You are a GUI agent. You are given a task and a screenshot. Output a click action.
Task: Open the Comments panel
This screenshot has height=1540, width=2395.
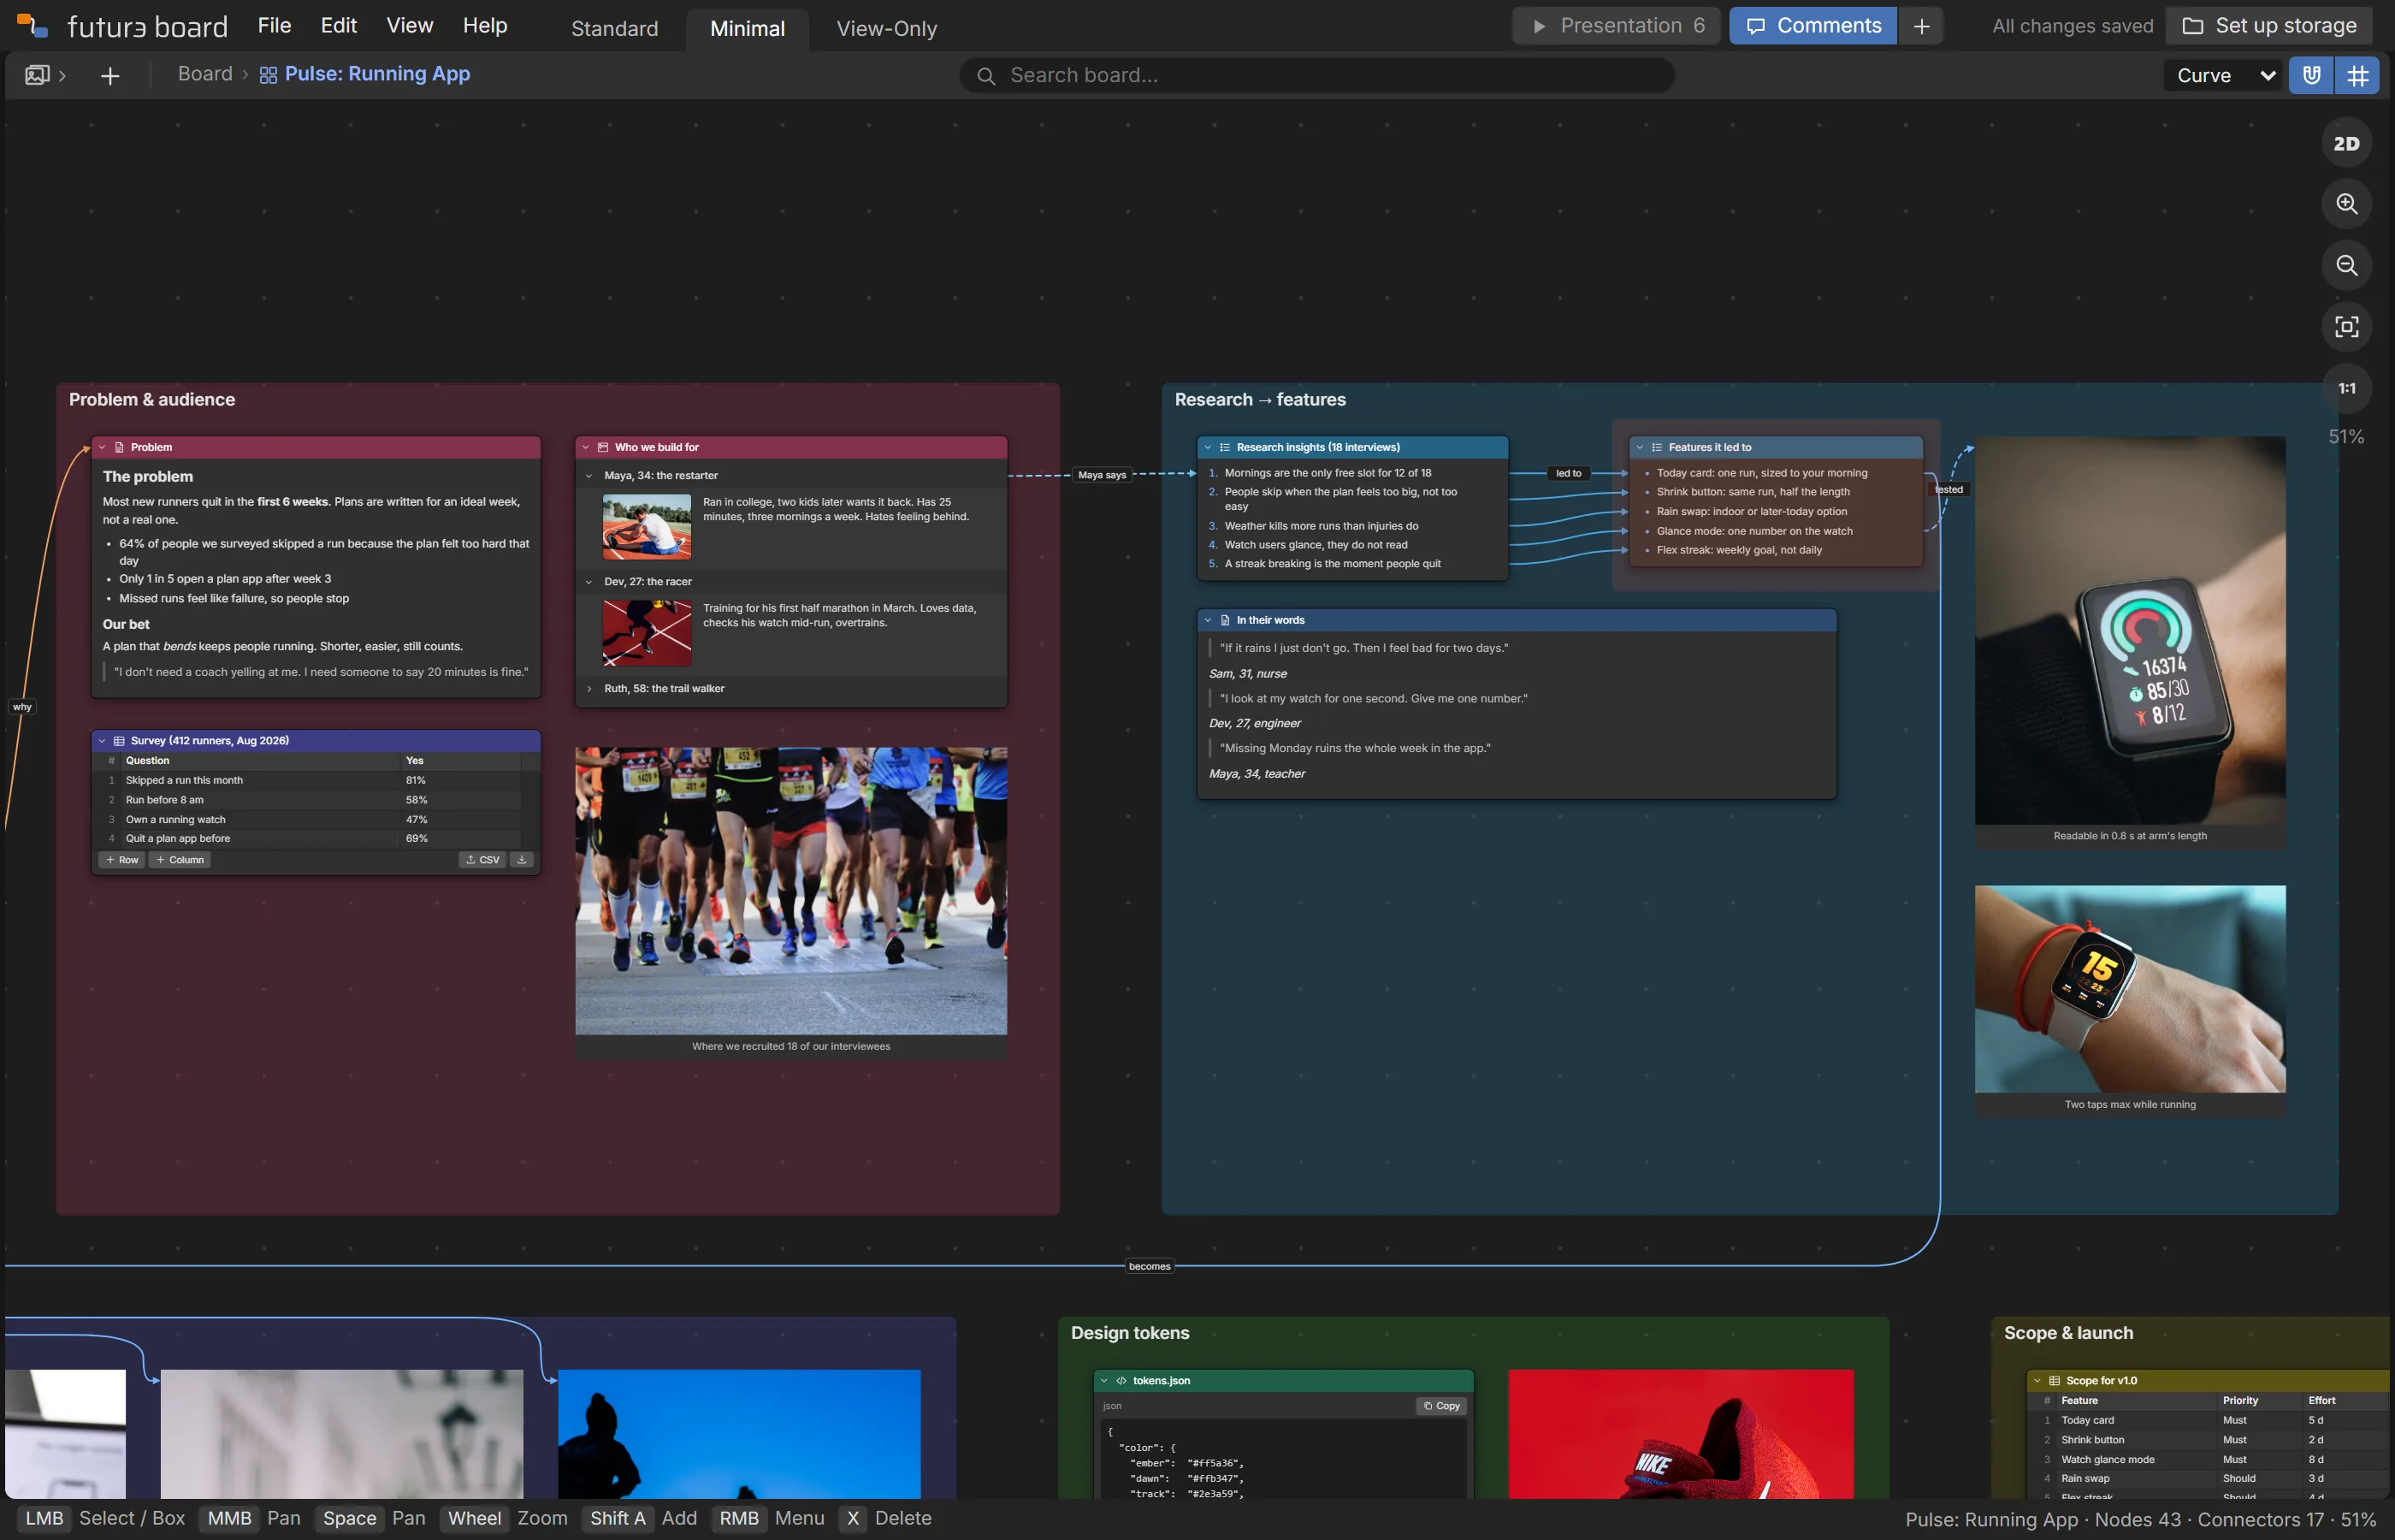click(x=1813, y=26)
